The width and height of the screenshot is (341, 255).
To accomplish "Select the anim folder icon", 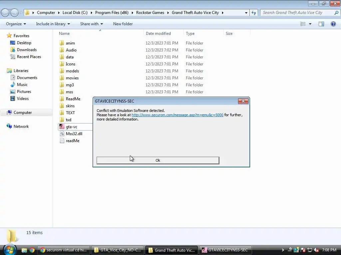I will (x=62, y=43).
